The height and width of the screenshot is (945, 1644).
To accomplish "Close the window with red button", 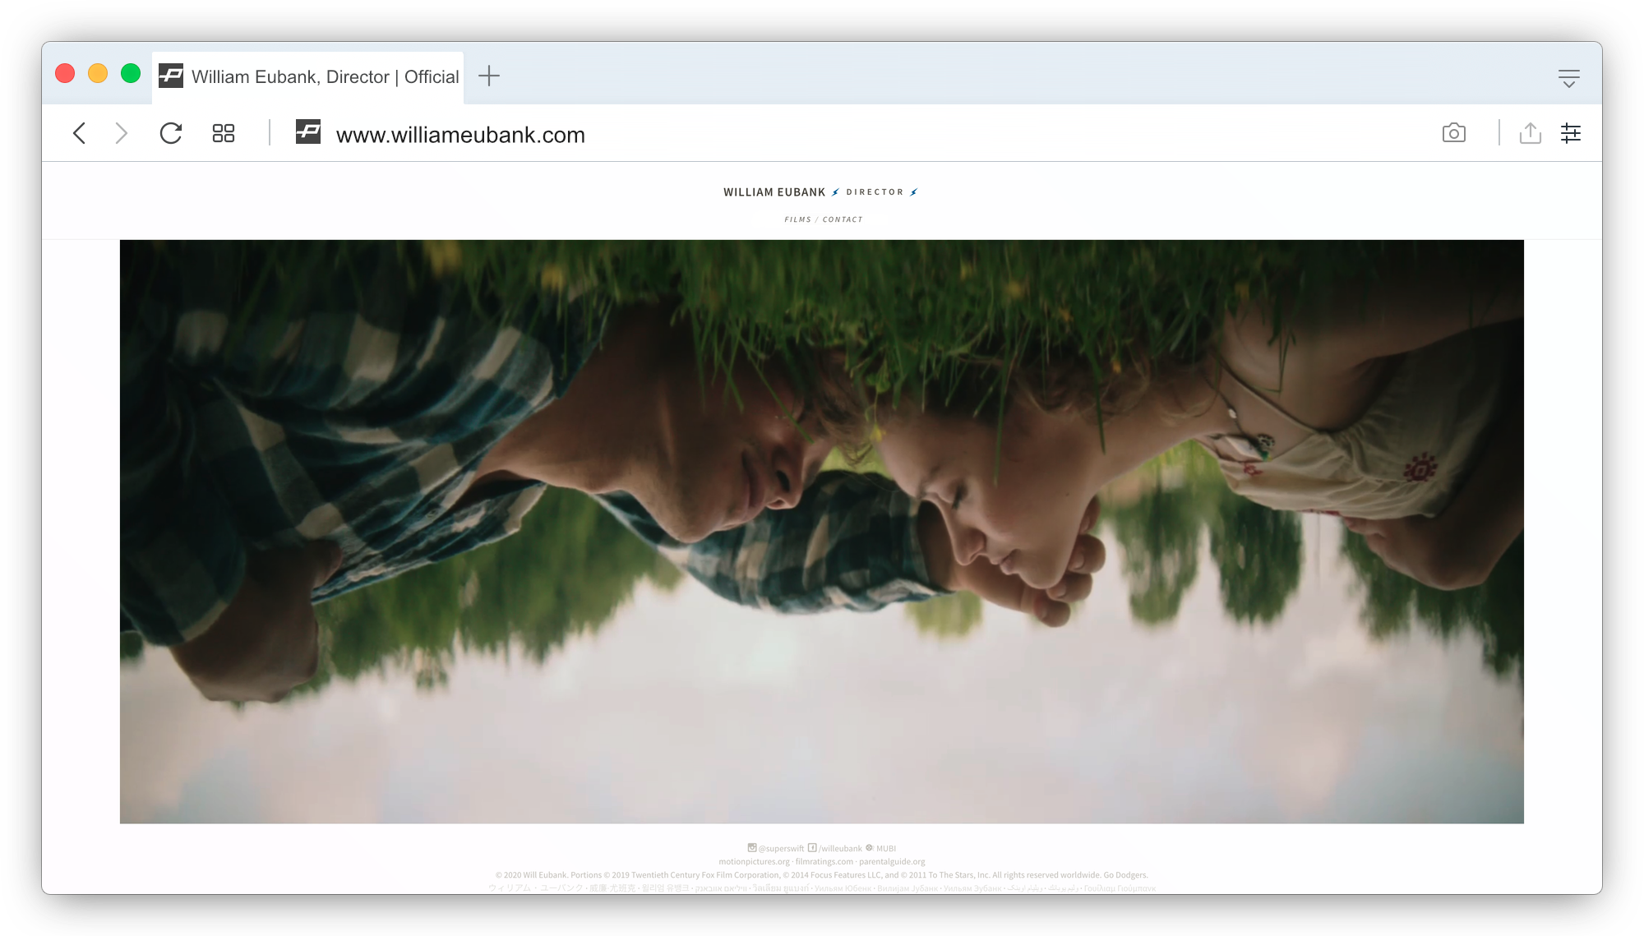I will click(65, 74).
